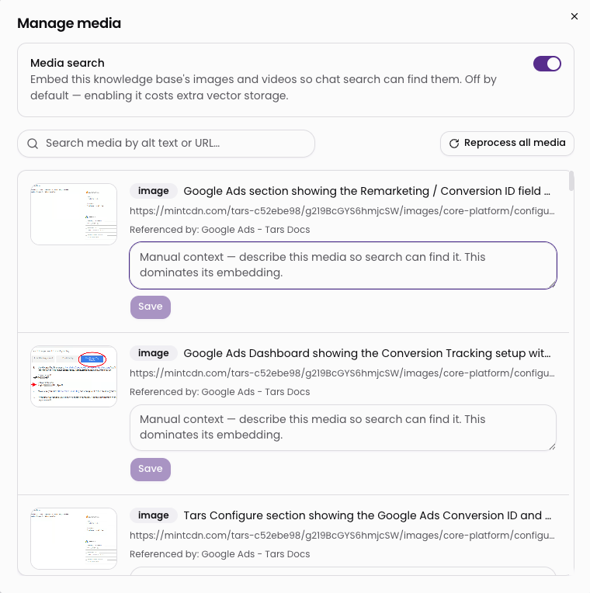Click the media list vertical scrollbar
The width and height of the screenshot is (590, 593).
click(x=571, y=181)
